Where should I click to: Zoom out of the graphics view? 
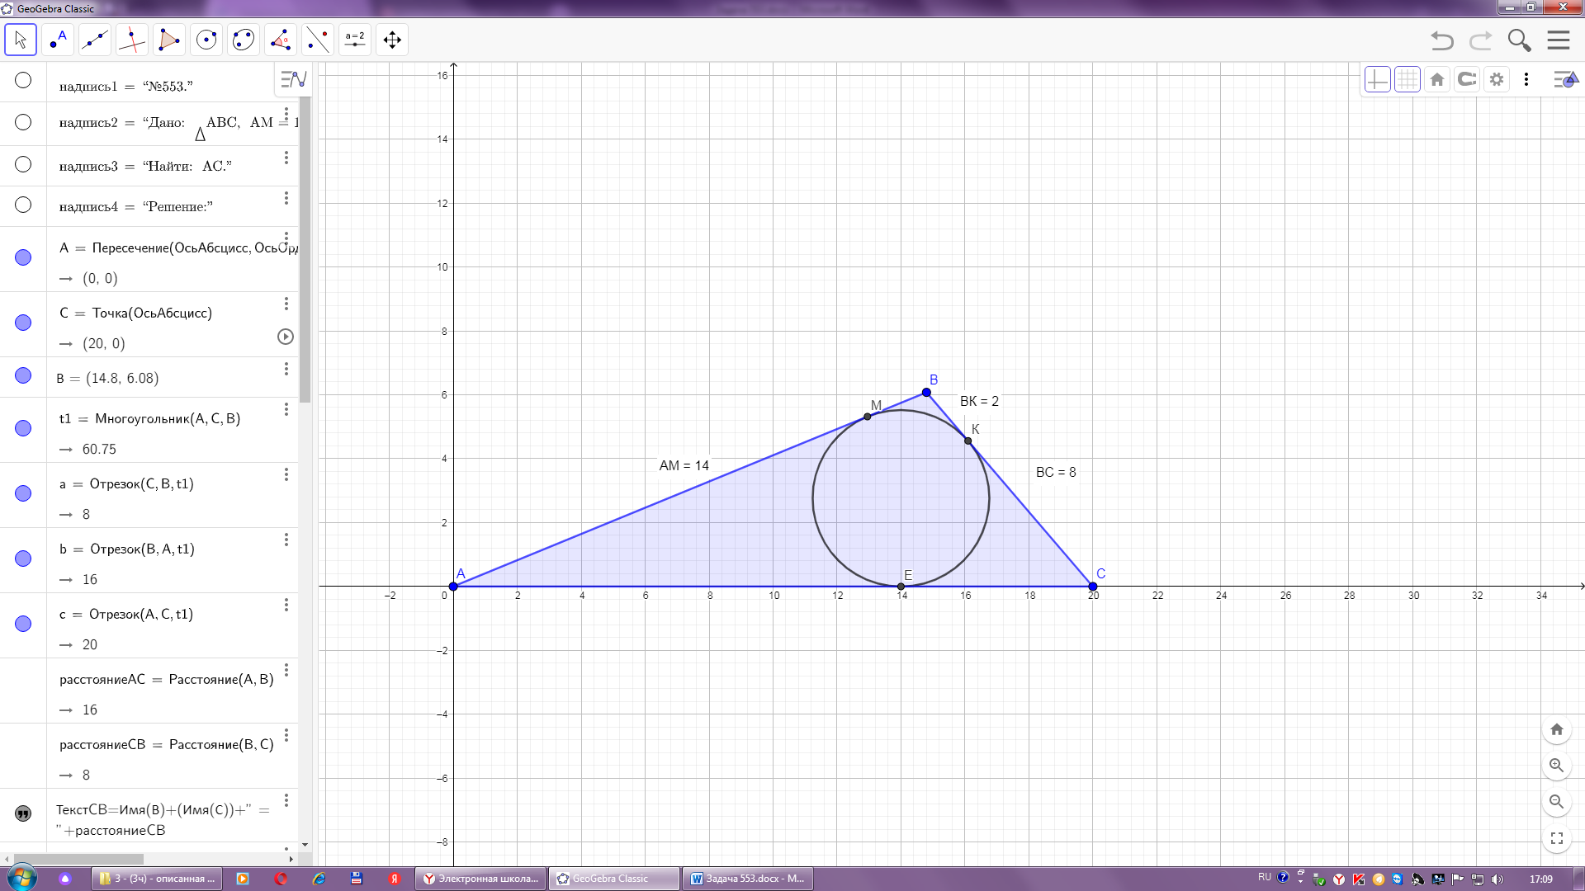(x=1557, y=802)
